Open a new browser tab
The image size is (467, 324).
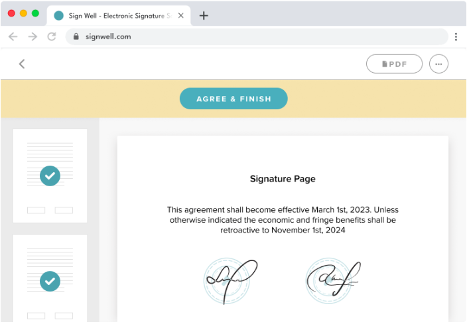coord(204,16)
